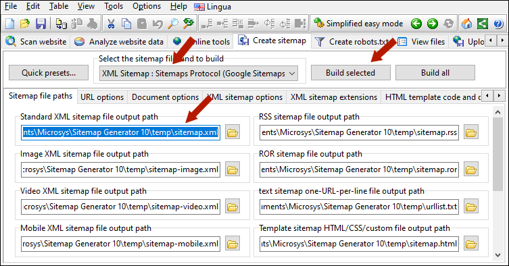The height and width of the screenshot is (266, 509).
Task: Click the green share icon
Action: 483,24
